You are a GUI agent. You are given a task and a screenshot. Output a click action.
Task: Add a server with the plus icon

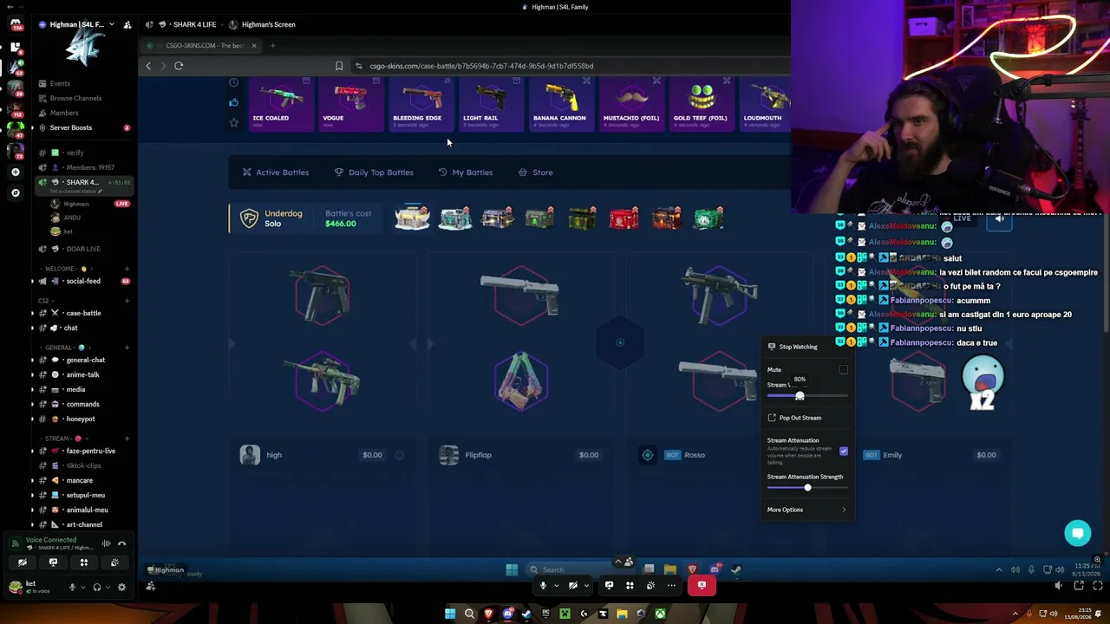coord(15,172)
